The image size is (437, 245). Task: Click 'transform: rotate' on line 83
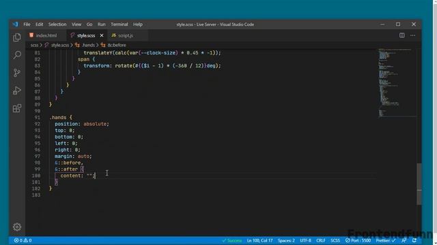click(108, 66)
